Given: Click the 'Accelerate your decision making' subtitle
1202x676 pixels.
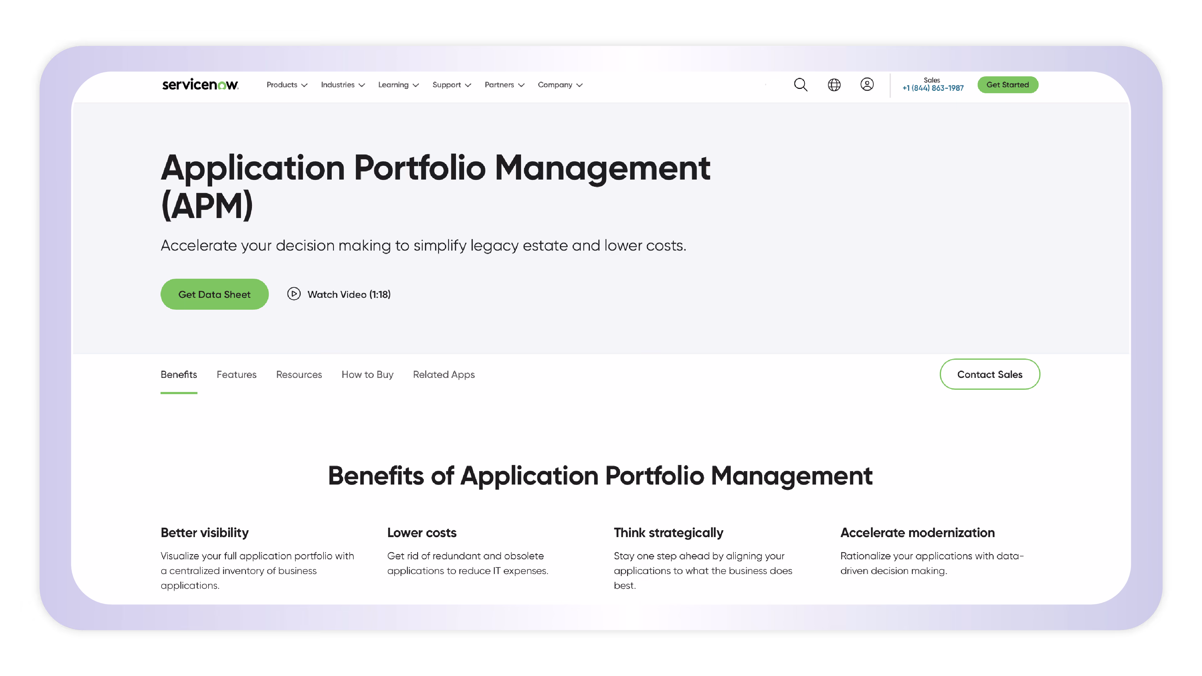Looking at the screenshot, I should [423, 245].
